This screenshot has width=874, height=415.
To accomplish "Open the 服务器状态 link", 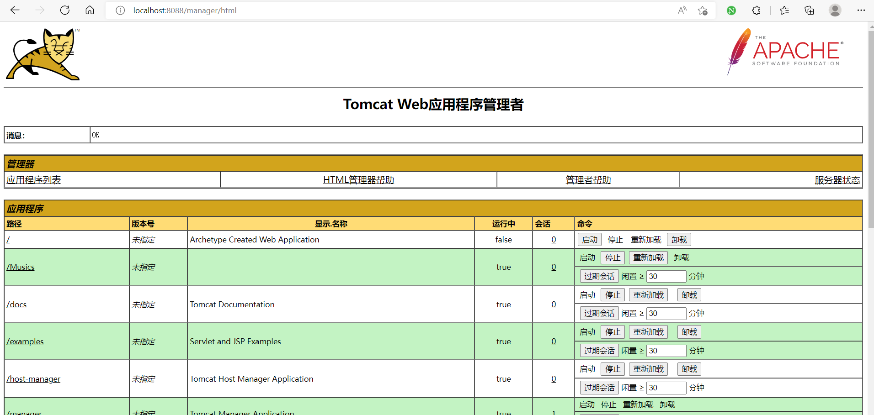I will tap(837, 180).
